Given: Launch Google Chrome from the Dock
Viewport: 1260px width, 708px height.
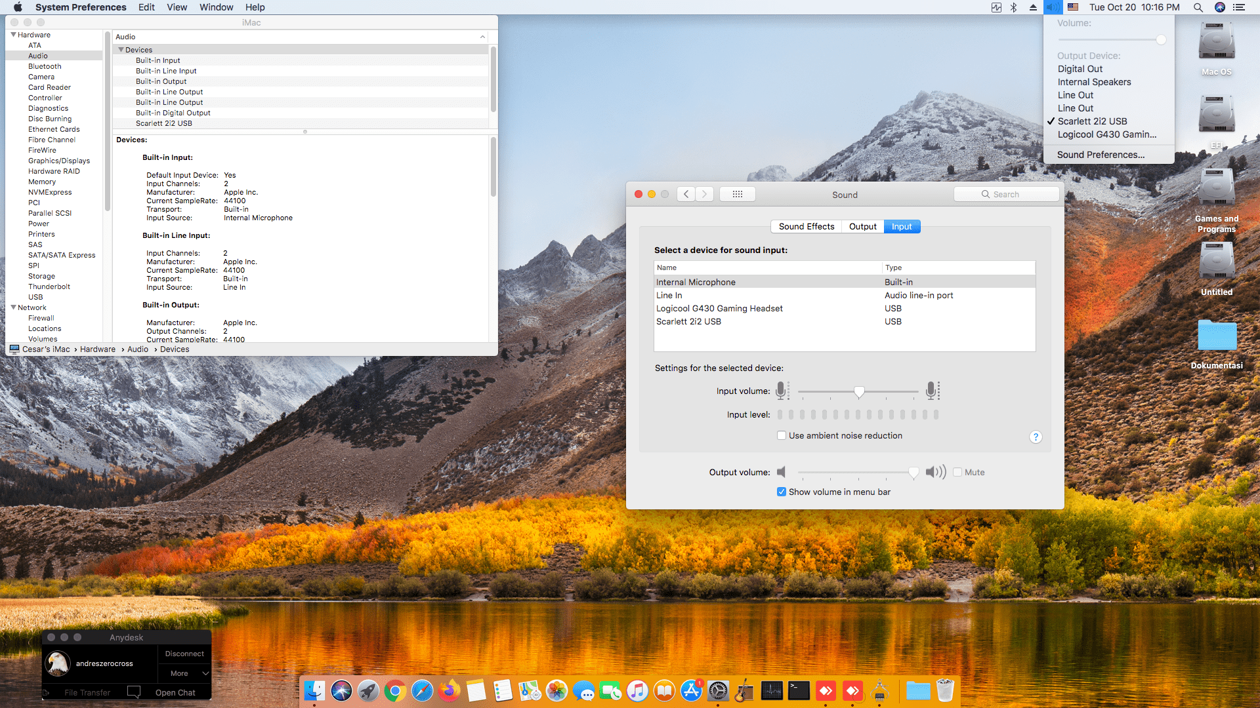Looking at the screenshot, I should click(395, 690).
